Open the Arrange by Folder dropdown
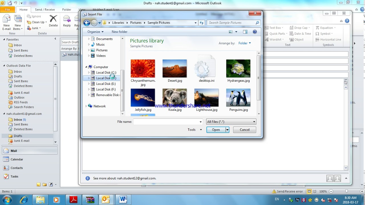Viewport: 365px width, 205px height. coord(245,43)
